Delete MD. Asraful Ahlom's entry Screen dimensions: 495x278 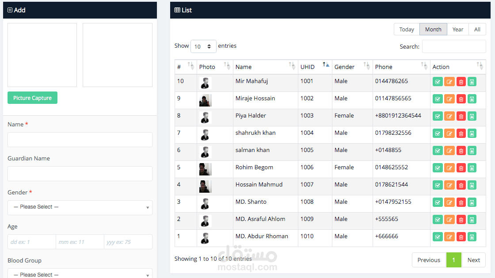461,220
